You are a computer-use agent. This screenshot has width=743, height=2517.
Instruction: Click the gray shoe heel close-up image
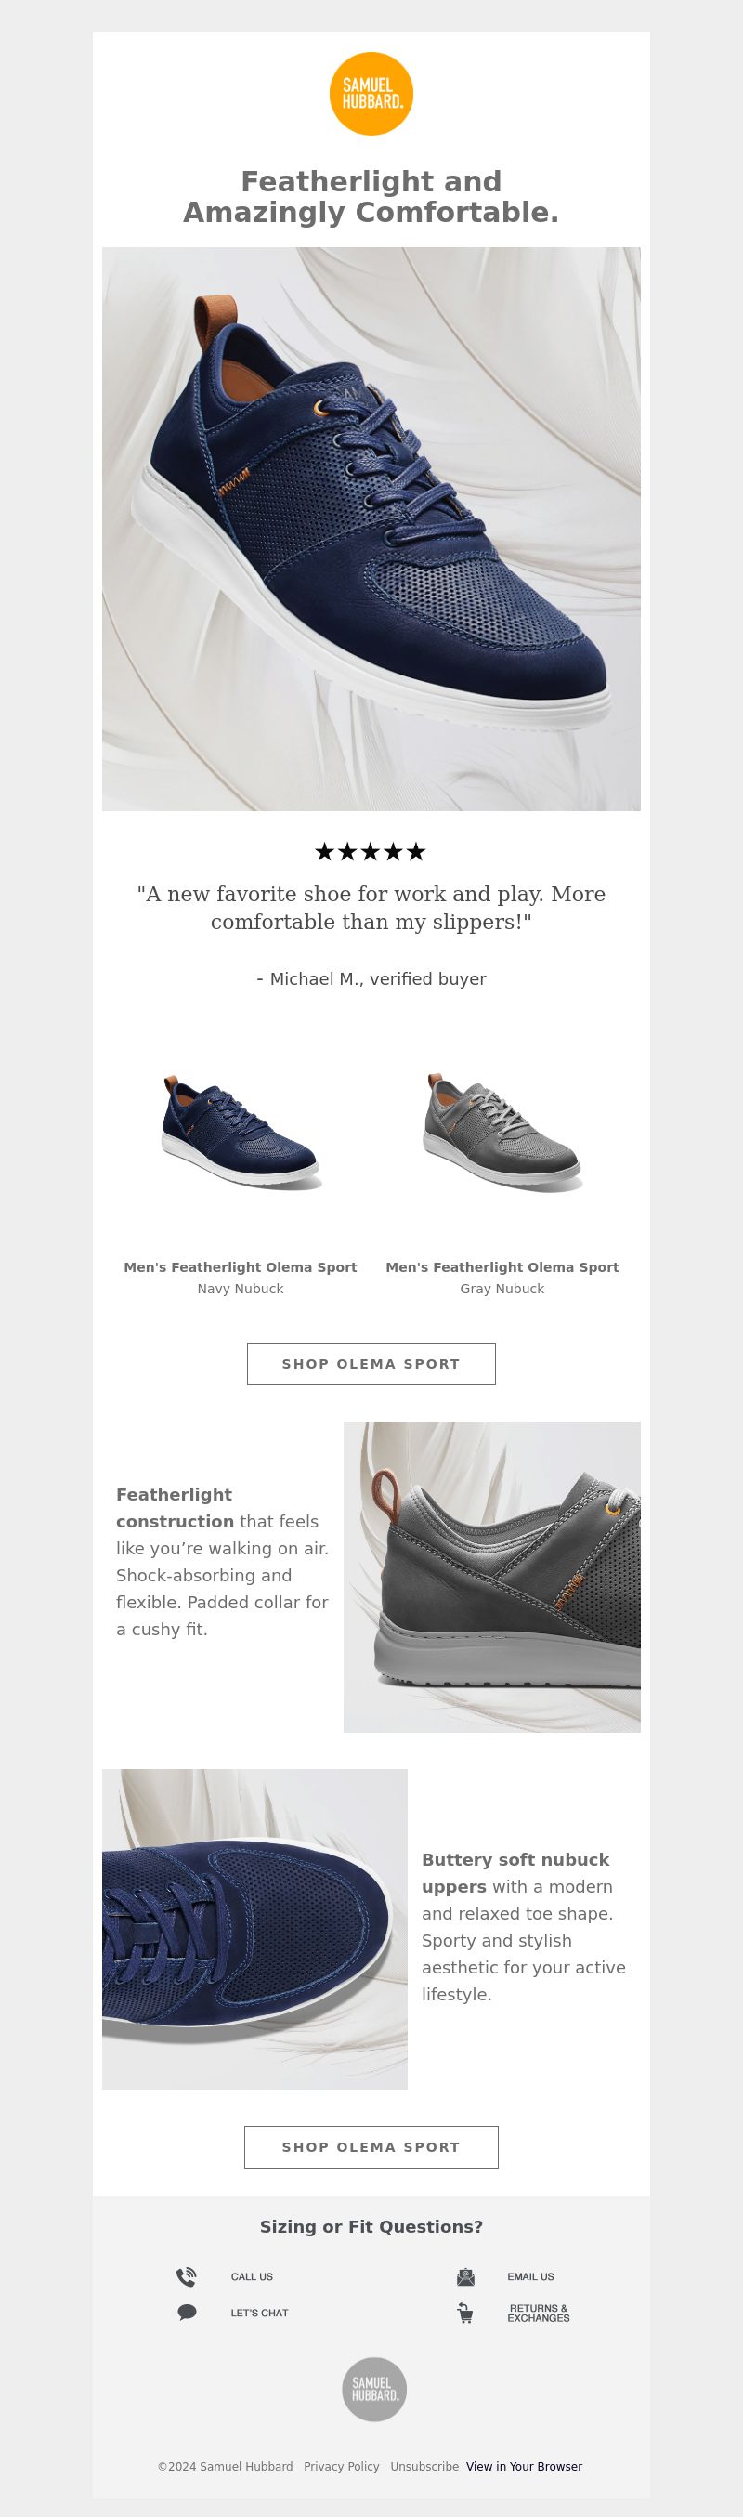[x=492, y=1577]
